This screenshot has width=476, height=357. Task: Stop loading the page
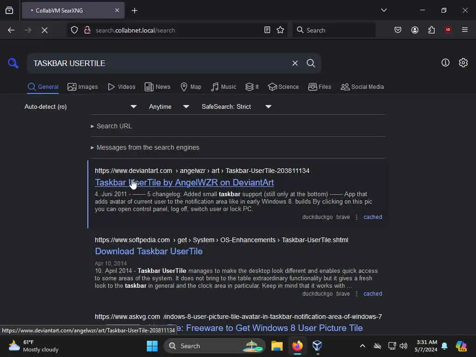click(45, 30)
